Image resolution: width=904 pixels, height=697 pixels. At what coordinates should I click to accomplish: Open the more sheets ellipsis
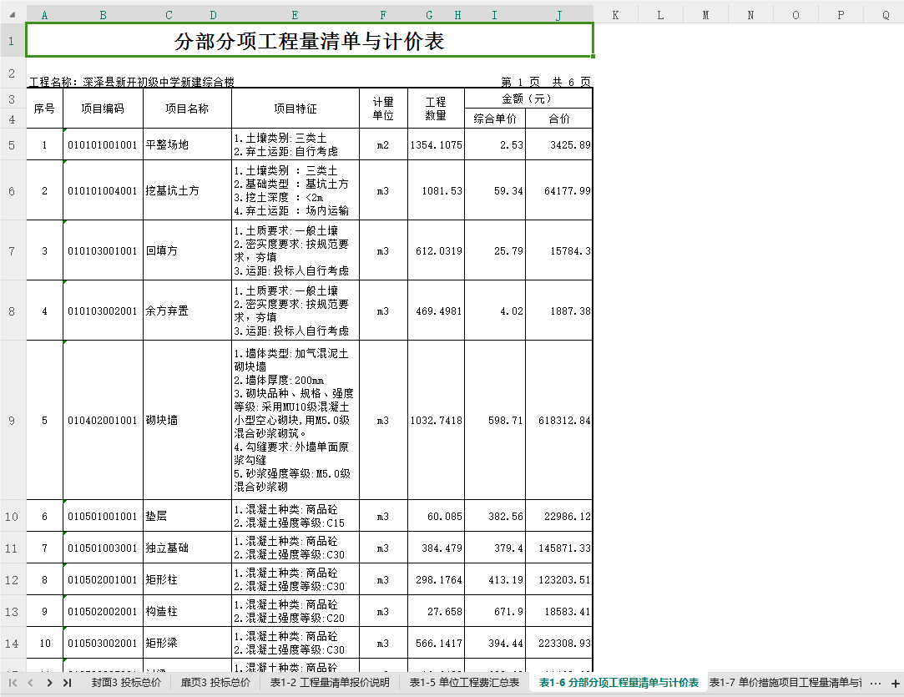(x=875, y=684)
